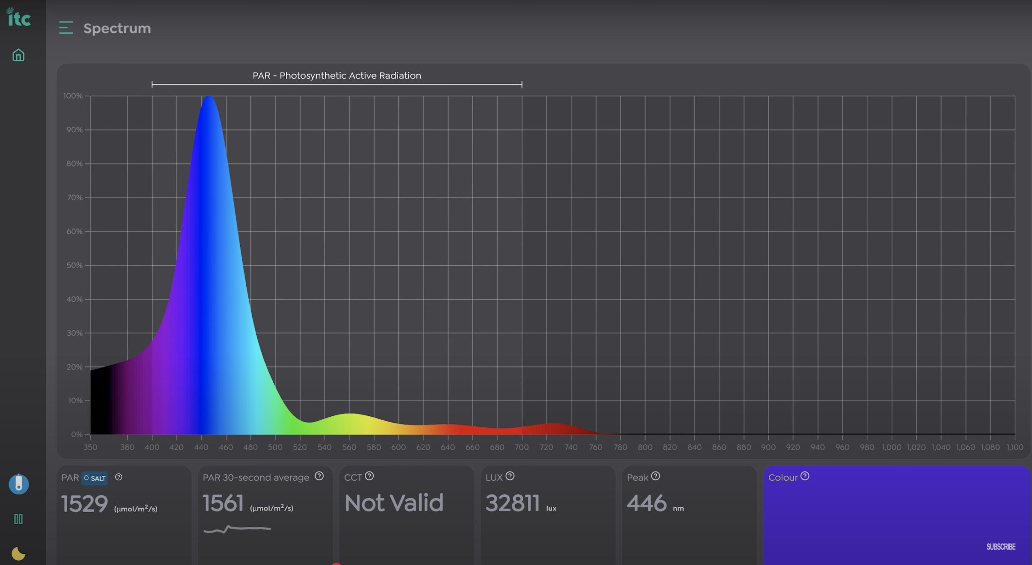Image resolution: width=1032 pixels, height=565 pixels.
Task: Click the Peak value 446 nm
Action: coord(655,503)
